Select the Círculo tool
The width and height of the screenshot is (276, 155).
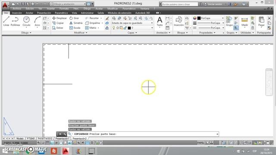(x=26, y=21)
